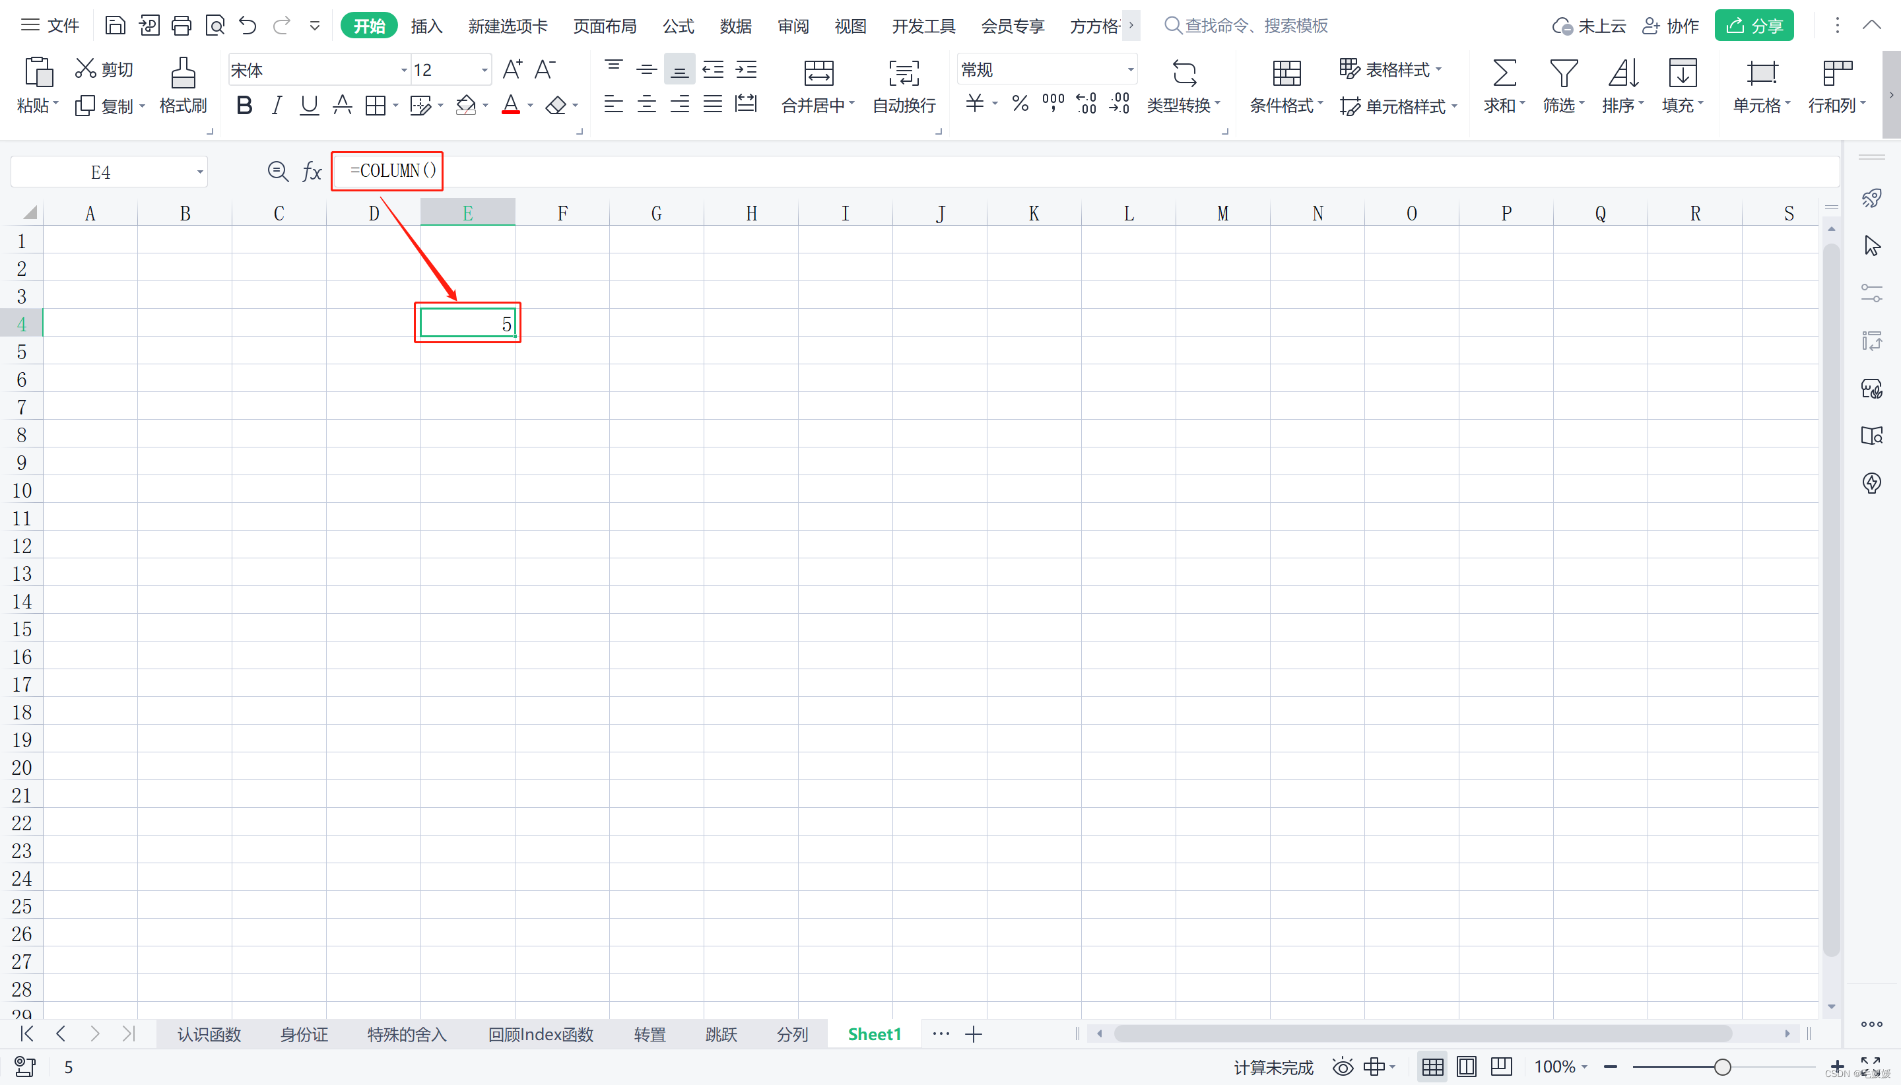The width and height of the screenshot is (1901, 1085).
Task: Click the Print icon
Action: (181, 26)
